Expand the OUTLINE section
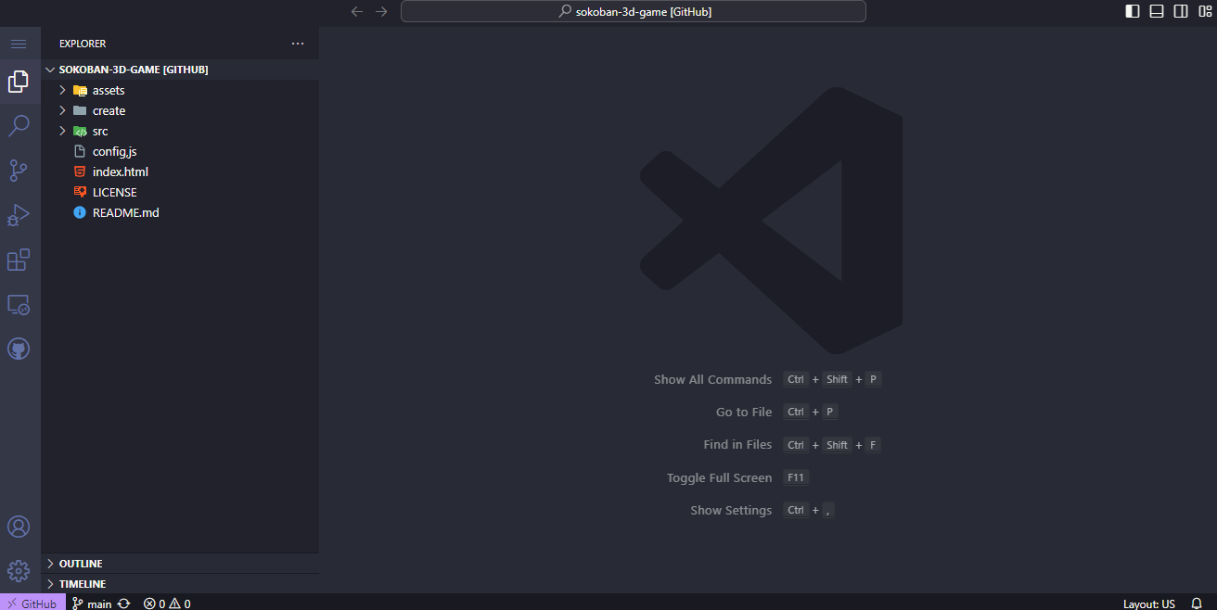 point(180,564)
